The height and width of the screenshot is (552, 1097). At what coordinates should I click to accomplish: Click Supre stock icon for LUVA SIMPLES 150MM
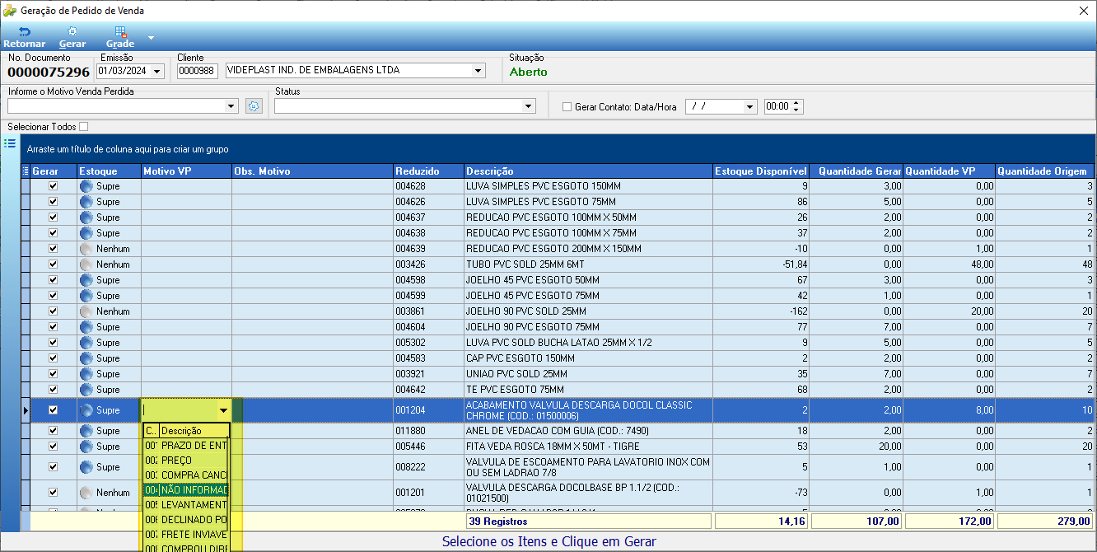point(86,186)
